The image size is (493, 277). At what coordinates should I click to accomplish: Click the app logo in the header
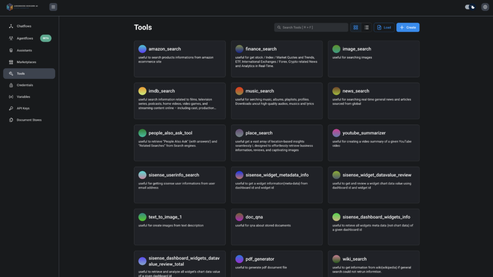(22, 7)
